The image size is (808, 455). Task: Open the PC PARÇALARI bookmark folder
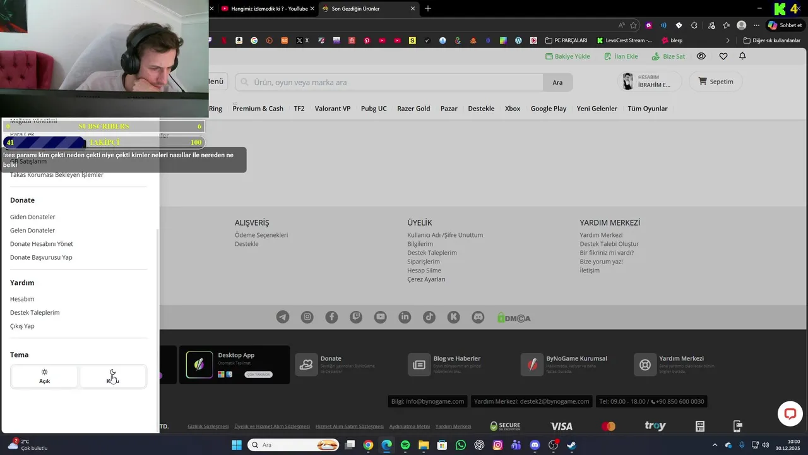(566, 40)
